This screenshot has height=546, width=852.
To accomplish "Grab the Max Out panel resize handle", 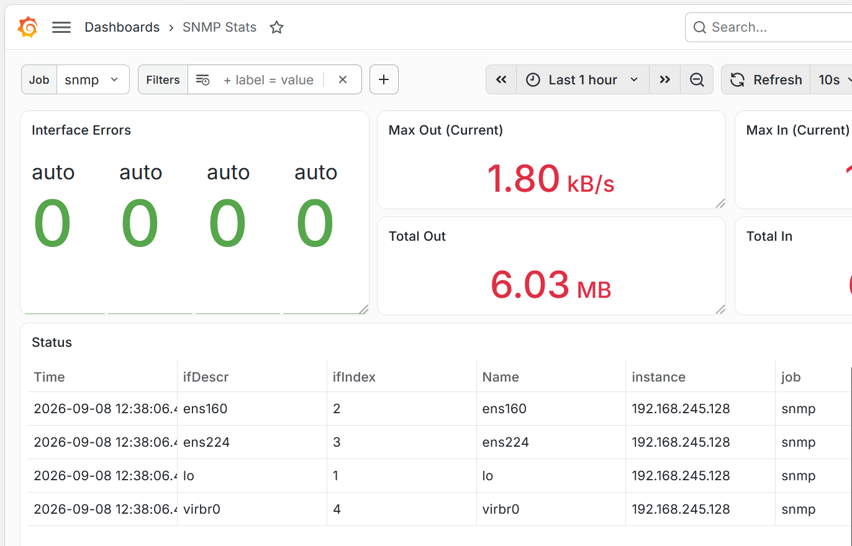I will coord(720,204).
